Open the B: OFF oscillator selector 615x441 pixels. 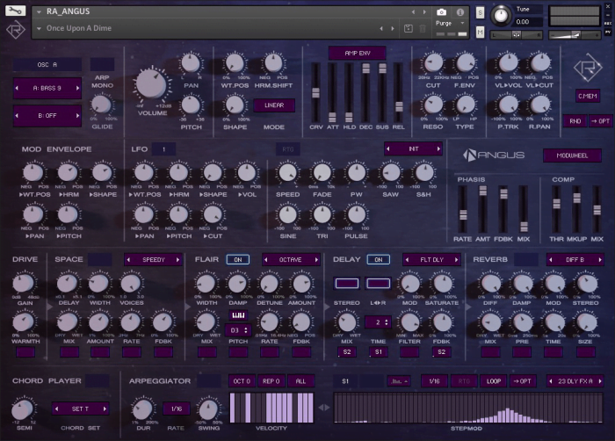[47, 116]
